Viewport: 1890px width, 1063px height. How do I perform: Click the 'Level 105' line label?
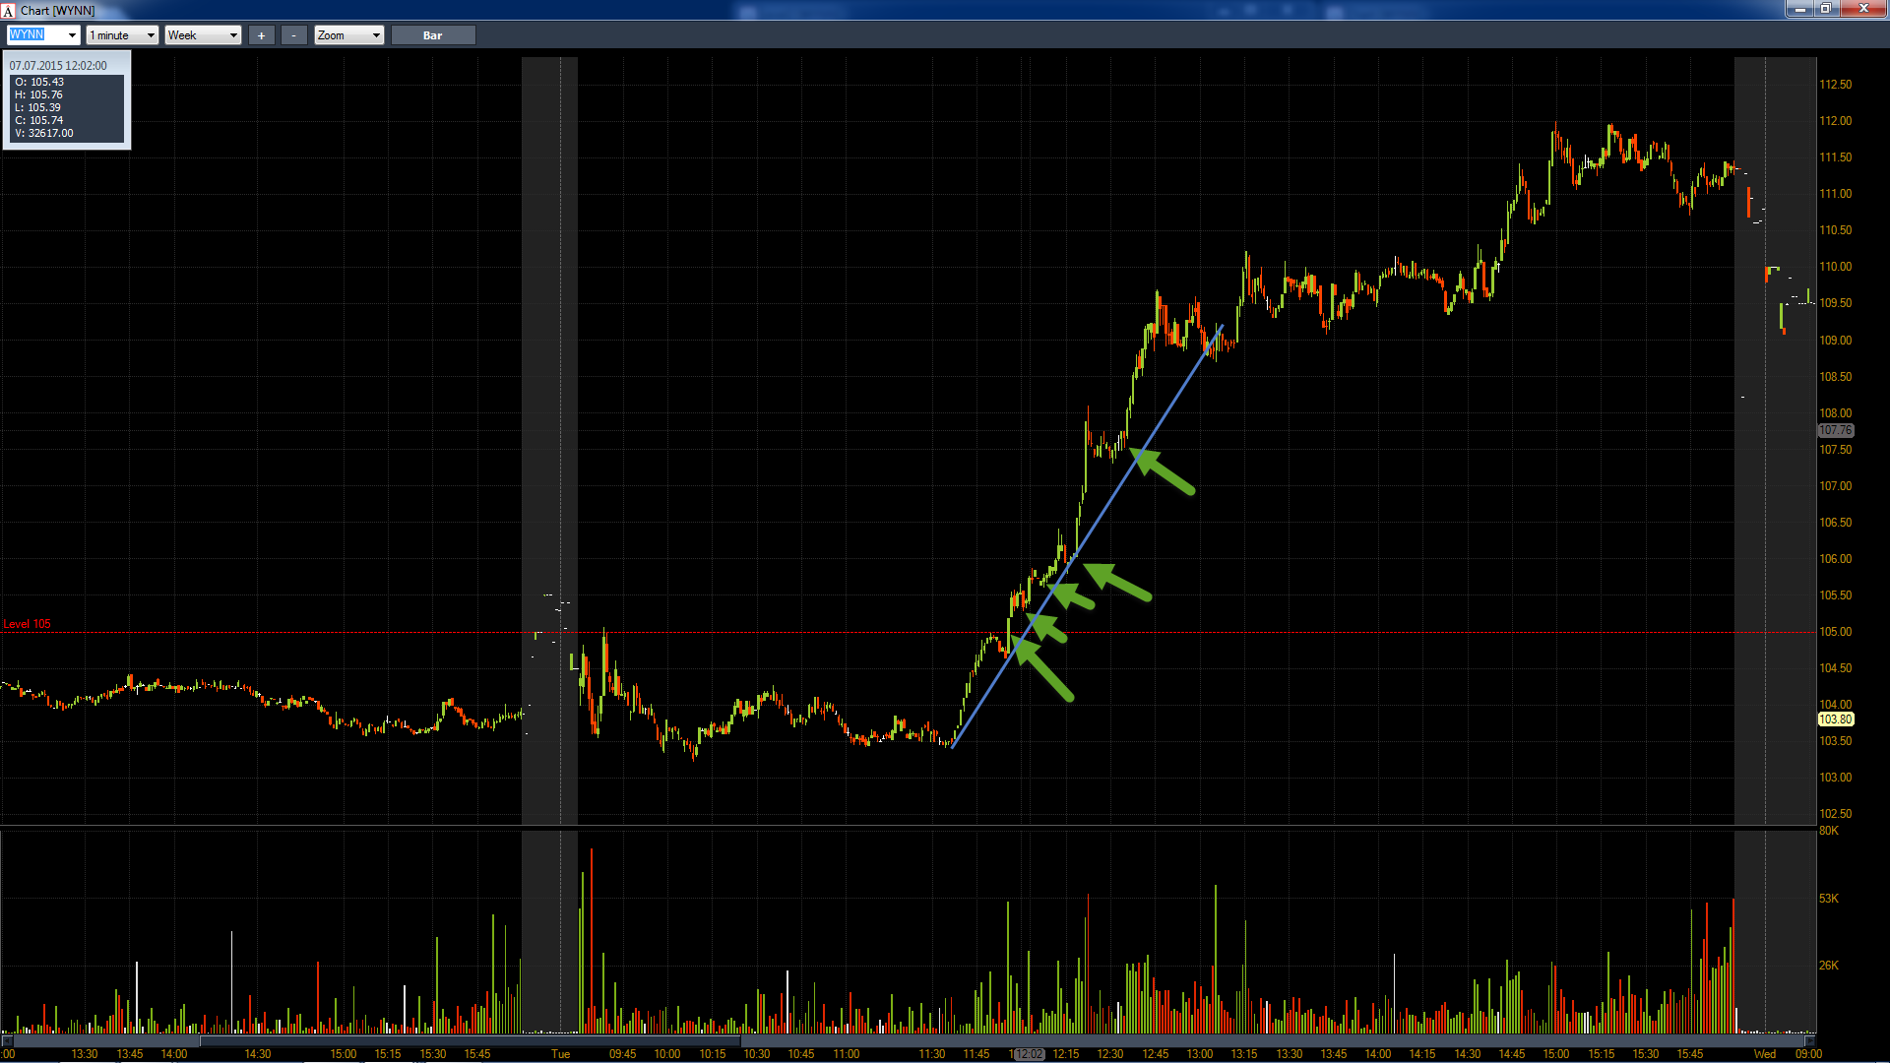click(27, 624)
